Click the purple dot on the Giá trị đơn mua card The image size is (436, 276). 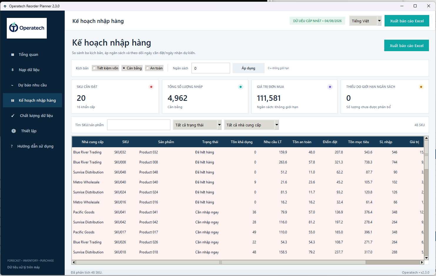click(330, 87)
